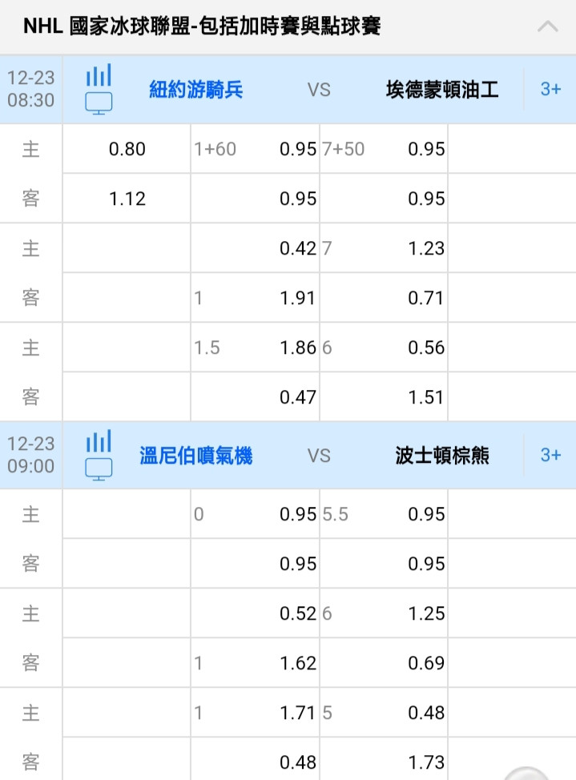The image size is (576, 780).
Task: Collapse the NHL league section chevron
Action: coord(548,26)
